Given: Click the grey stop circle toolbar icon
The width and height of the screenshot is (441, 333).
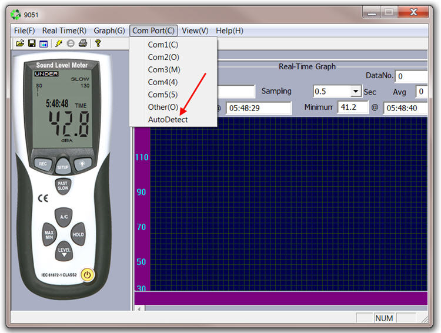Looking at the screenshot, I should pyautogui.click(x=71, y=43).
